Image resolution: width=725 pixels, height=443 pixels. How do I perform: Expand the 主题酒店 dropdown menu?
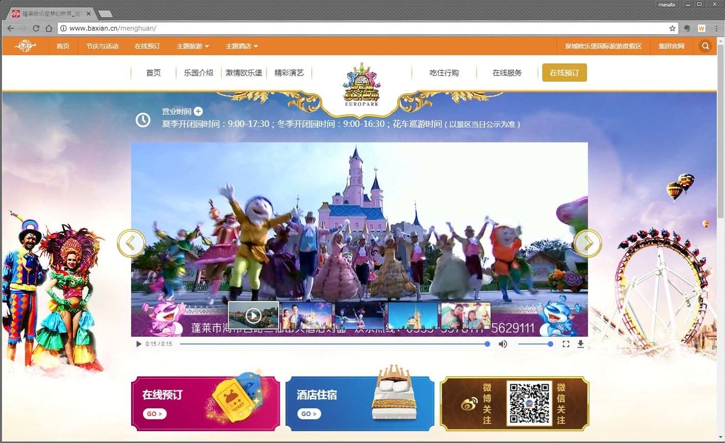(241, 46)
